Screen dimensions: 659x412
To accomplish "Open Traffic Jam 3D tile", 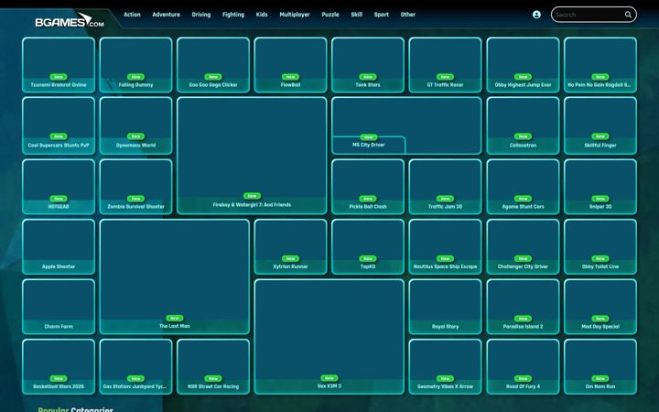I will [x=445, y=187].
